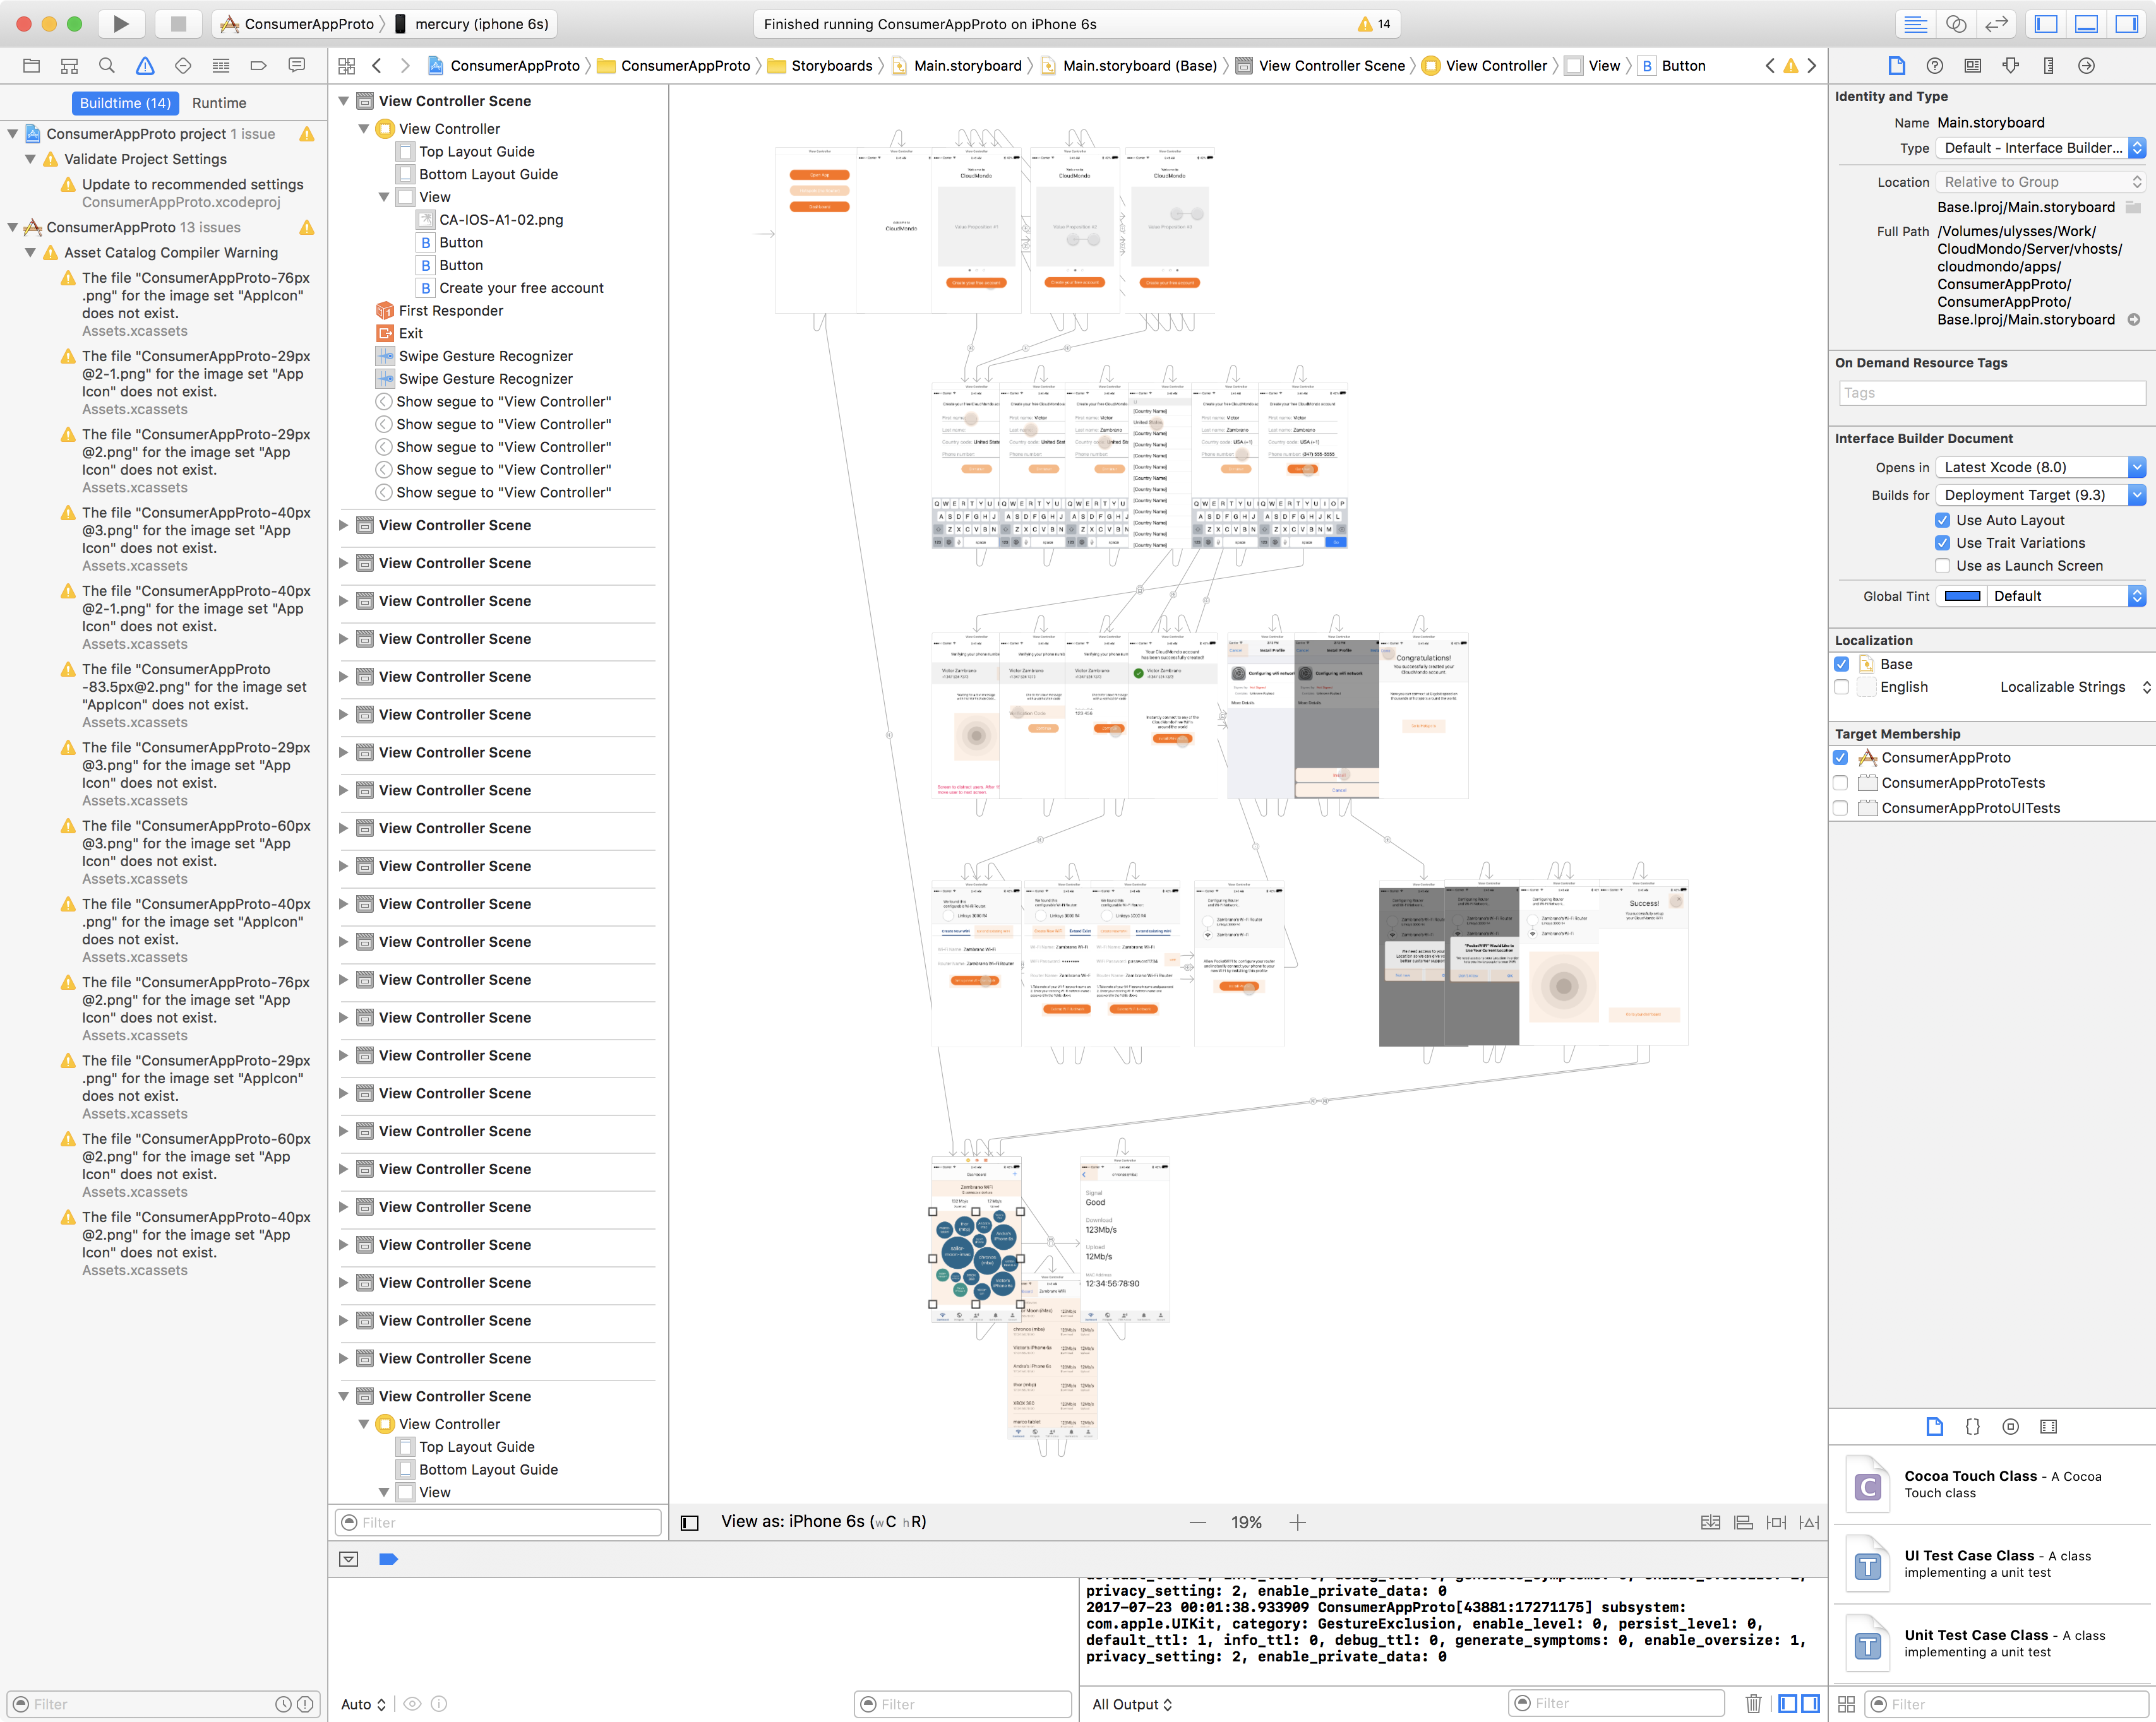Show the Attributes inspector
The image size is (2156, 1722).
[x=2010, y=66]
